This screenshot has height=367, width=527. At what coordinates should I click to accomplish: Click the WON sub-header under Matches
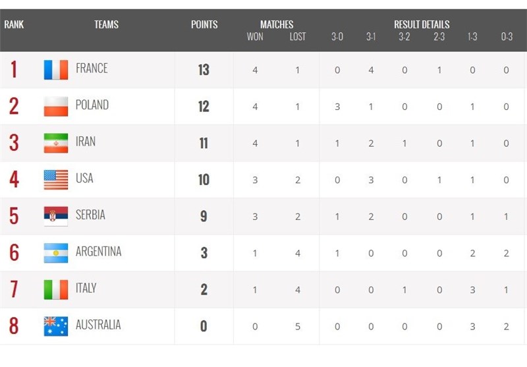tap(255, 37)
